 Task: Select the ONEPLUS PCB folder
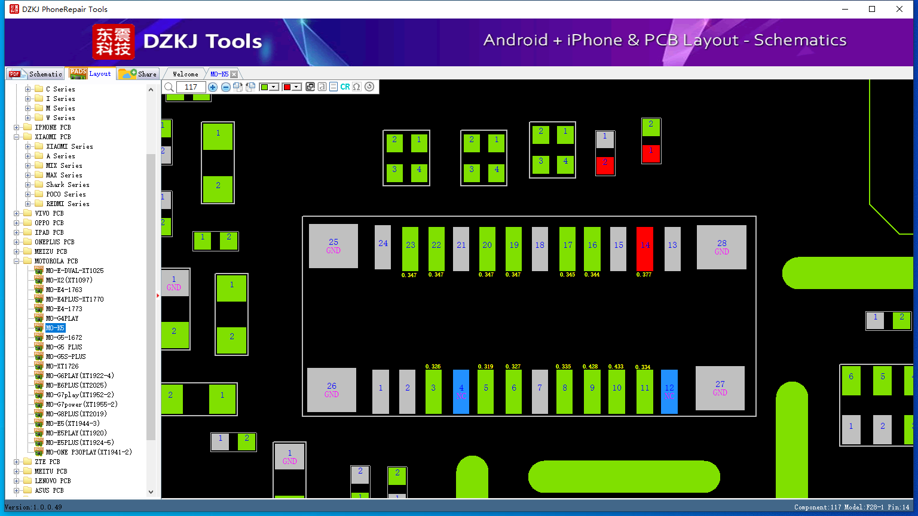click(x=54, y=242)
